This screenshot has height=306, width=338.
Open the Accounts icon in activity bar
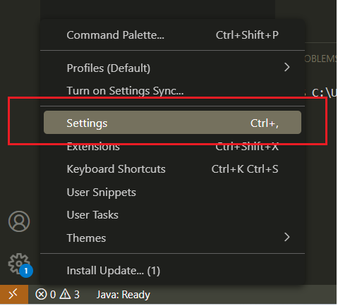click(19, 222)
